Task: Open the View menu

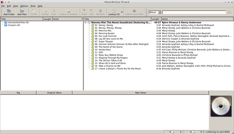Action: pos(15,6)
